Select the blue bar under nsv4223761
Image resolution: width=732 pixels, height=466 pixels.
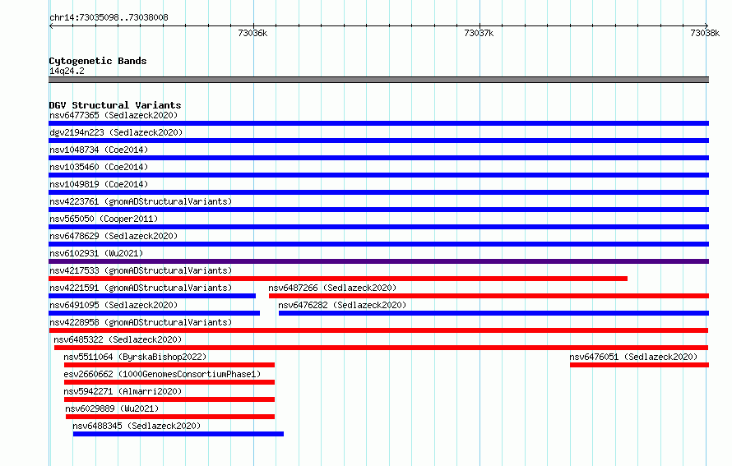(378, 210)
